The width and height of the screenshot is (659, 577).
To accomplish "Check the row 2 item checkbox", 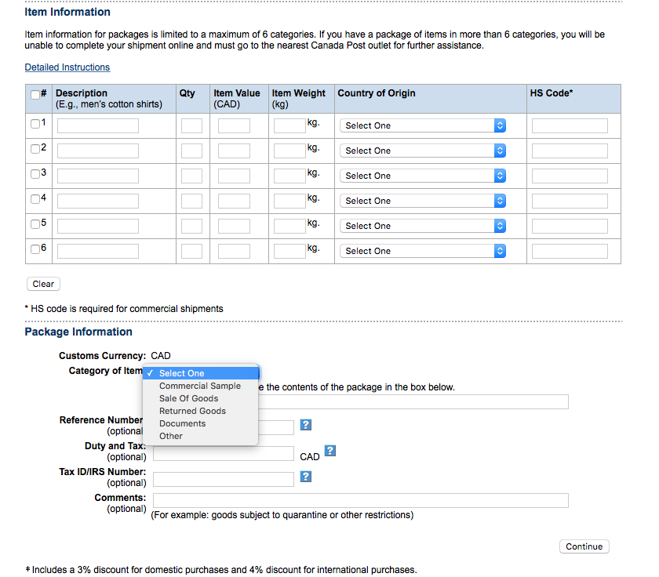I will pyautogui.click(x=35, y=149).
